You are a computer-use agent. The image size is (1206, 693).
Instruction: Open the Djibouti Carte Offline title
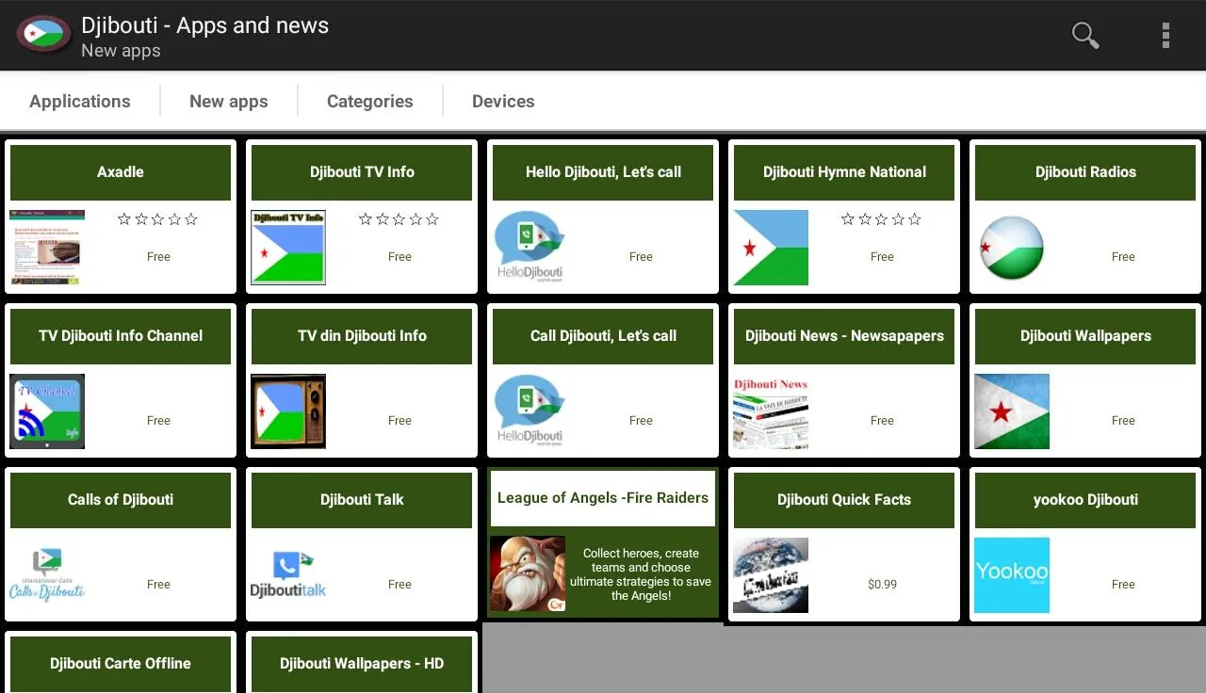(121, 664)
